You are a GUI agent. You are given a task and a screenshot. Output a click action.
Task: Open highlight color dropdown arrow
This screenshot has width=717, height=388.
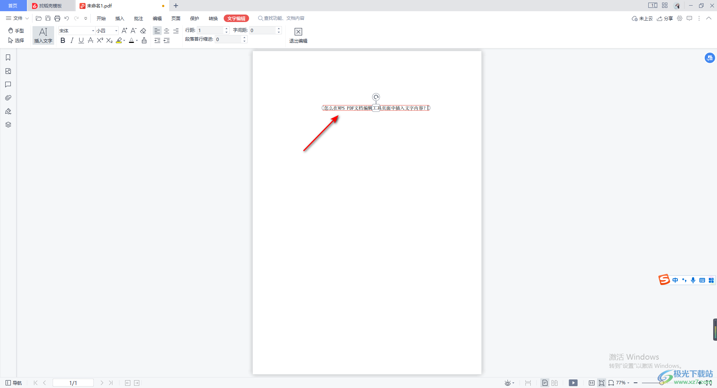[124, 40]
